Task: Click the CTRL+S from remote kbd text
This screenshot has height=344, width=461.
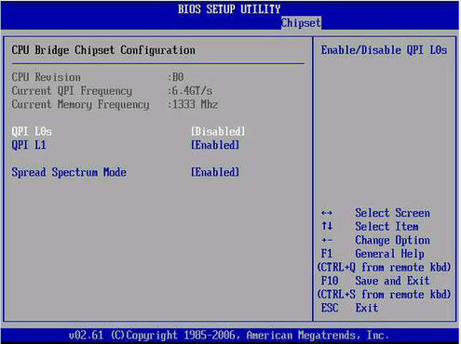Action: tap(384, 295)
